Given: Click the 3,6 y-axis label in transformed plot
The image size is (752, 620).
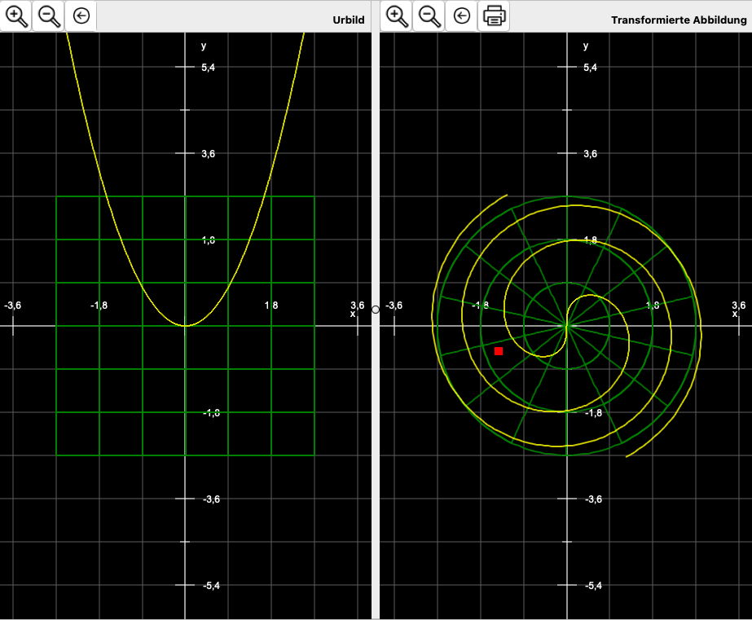Looking at the screenshot, I should [591, 154].
